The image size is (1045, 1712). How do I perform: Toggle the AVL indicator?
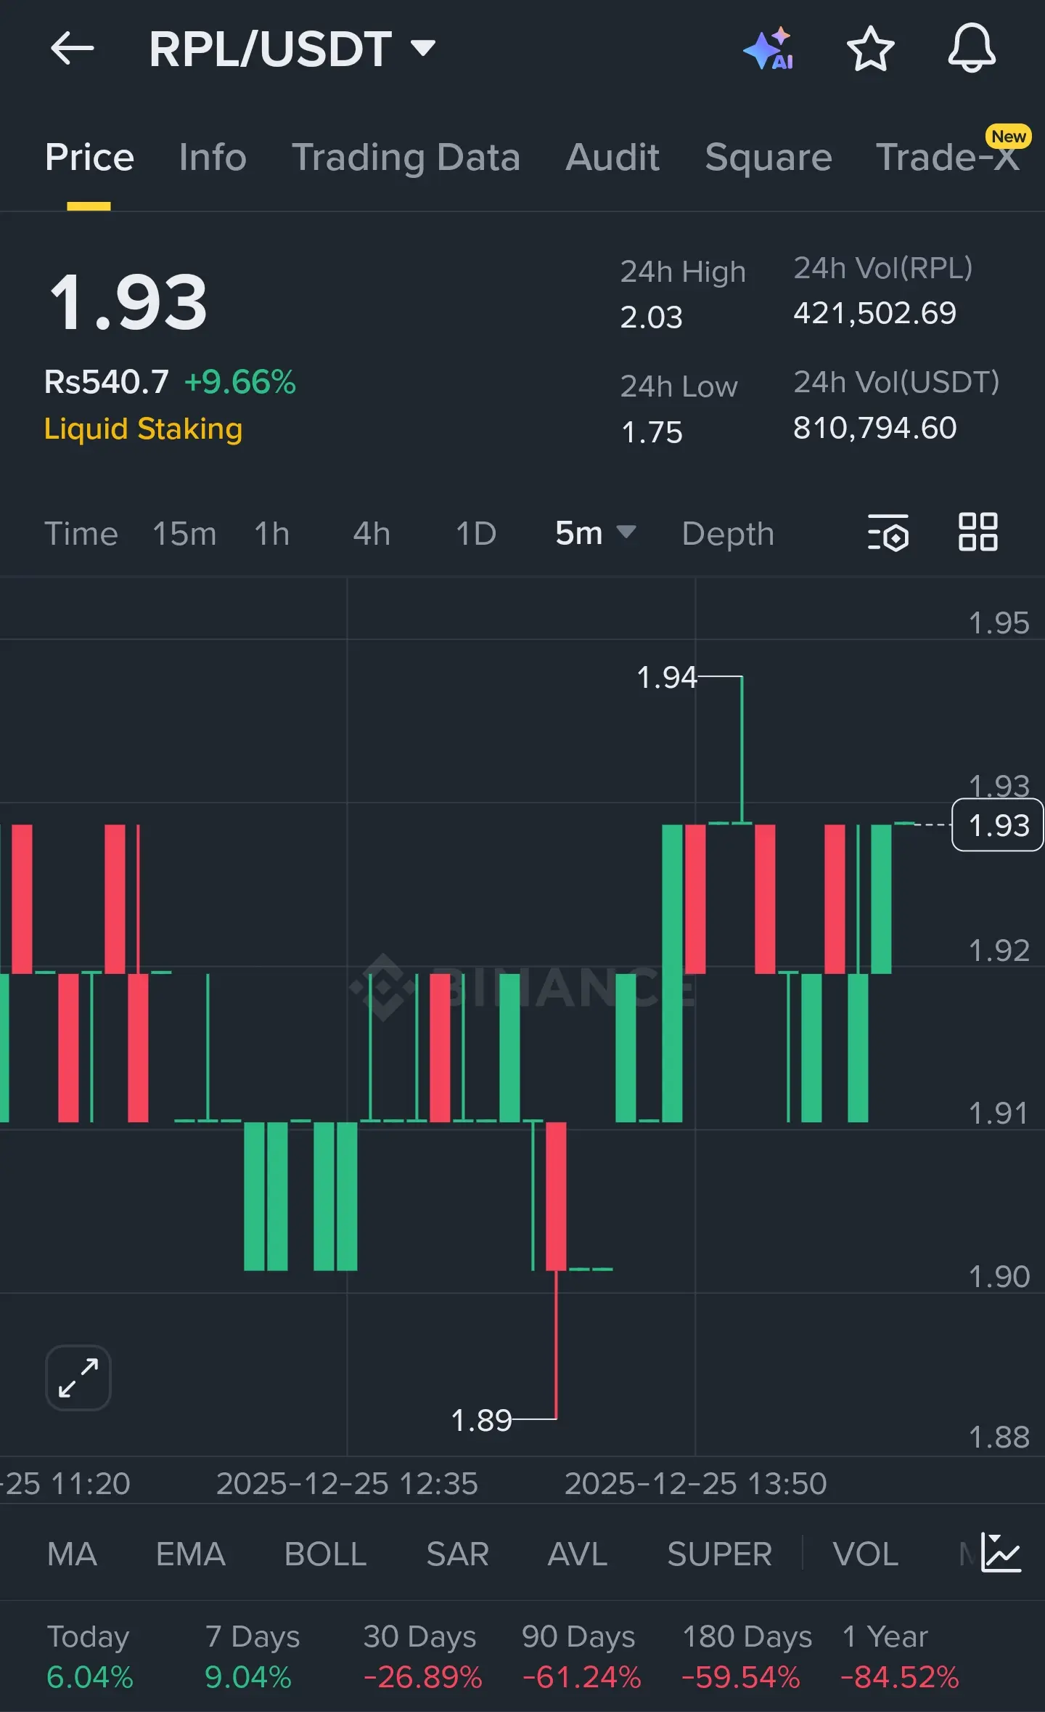pyautogui.click(x=577, y=1554)
